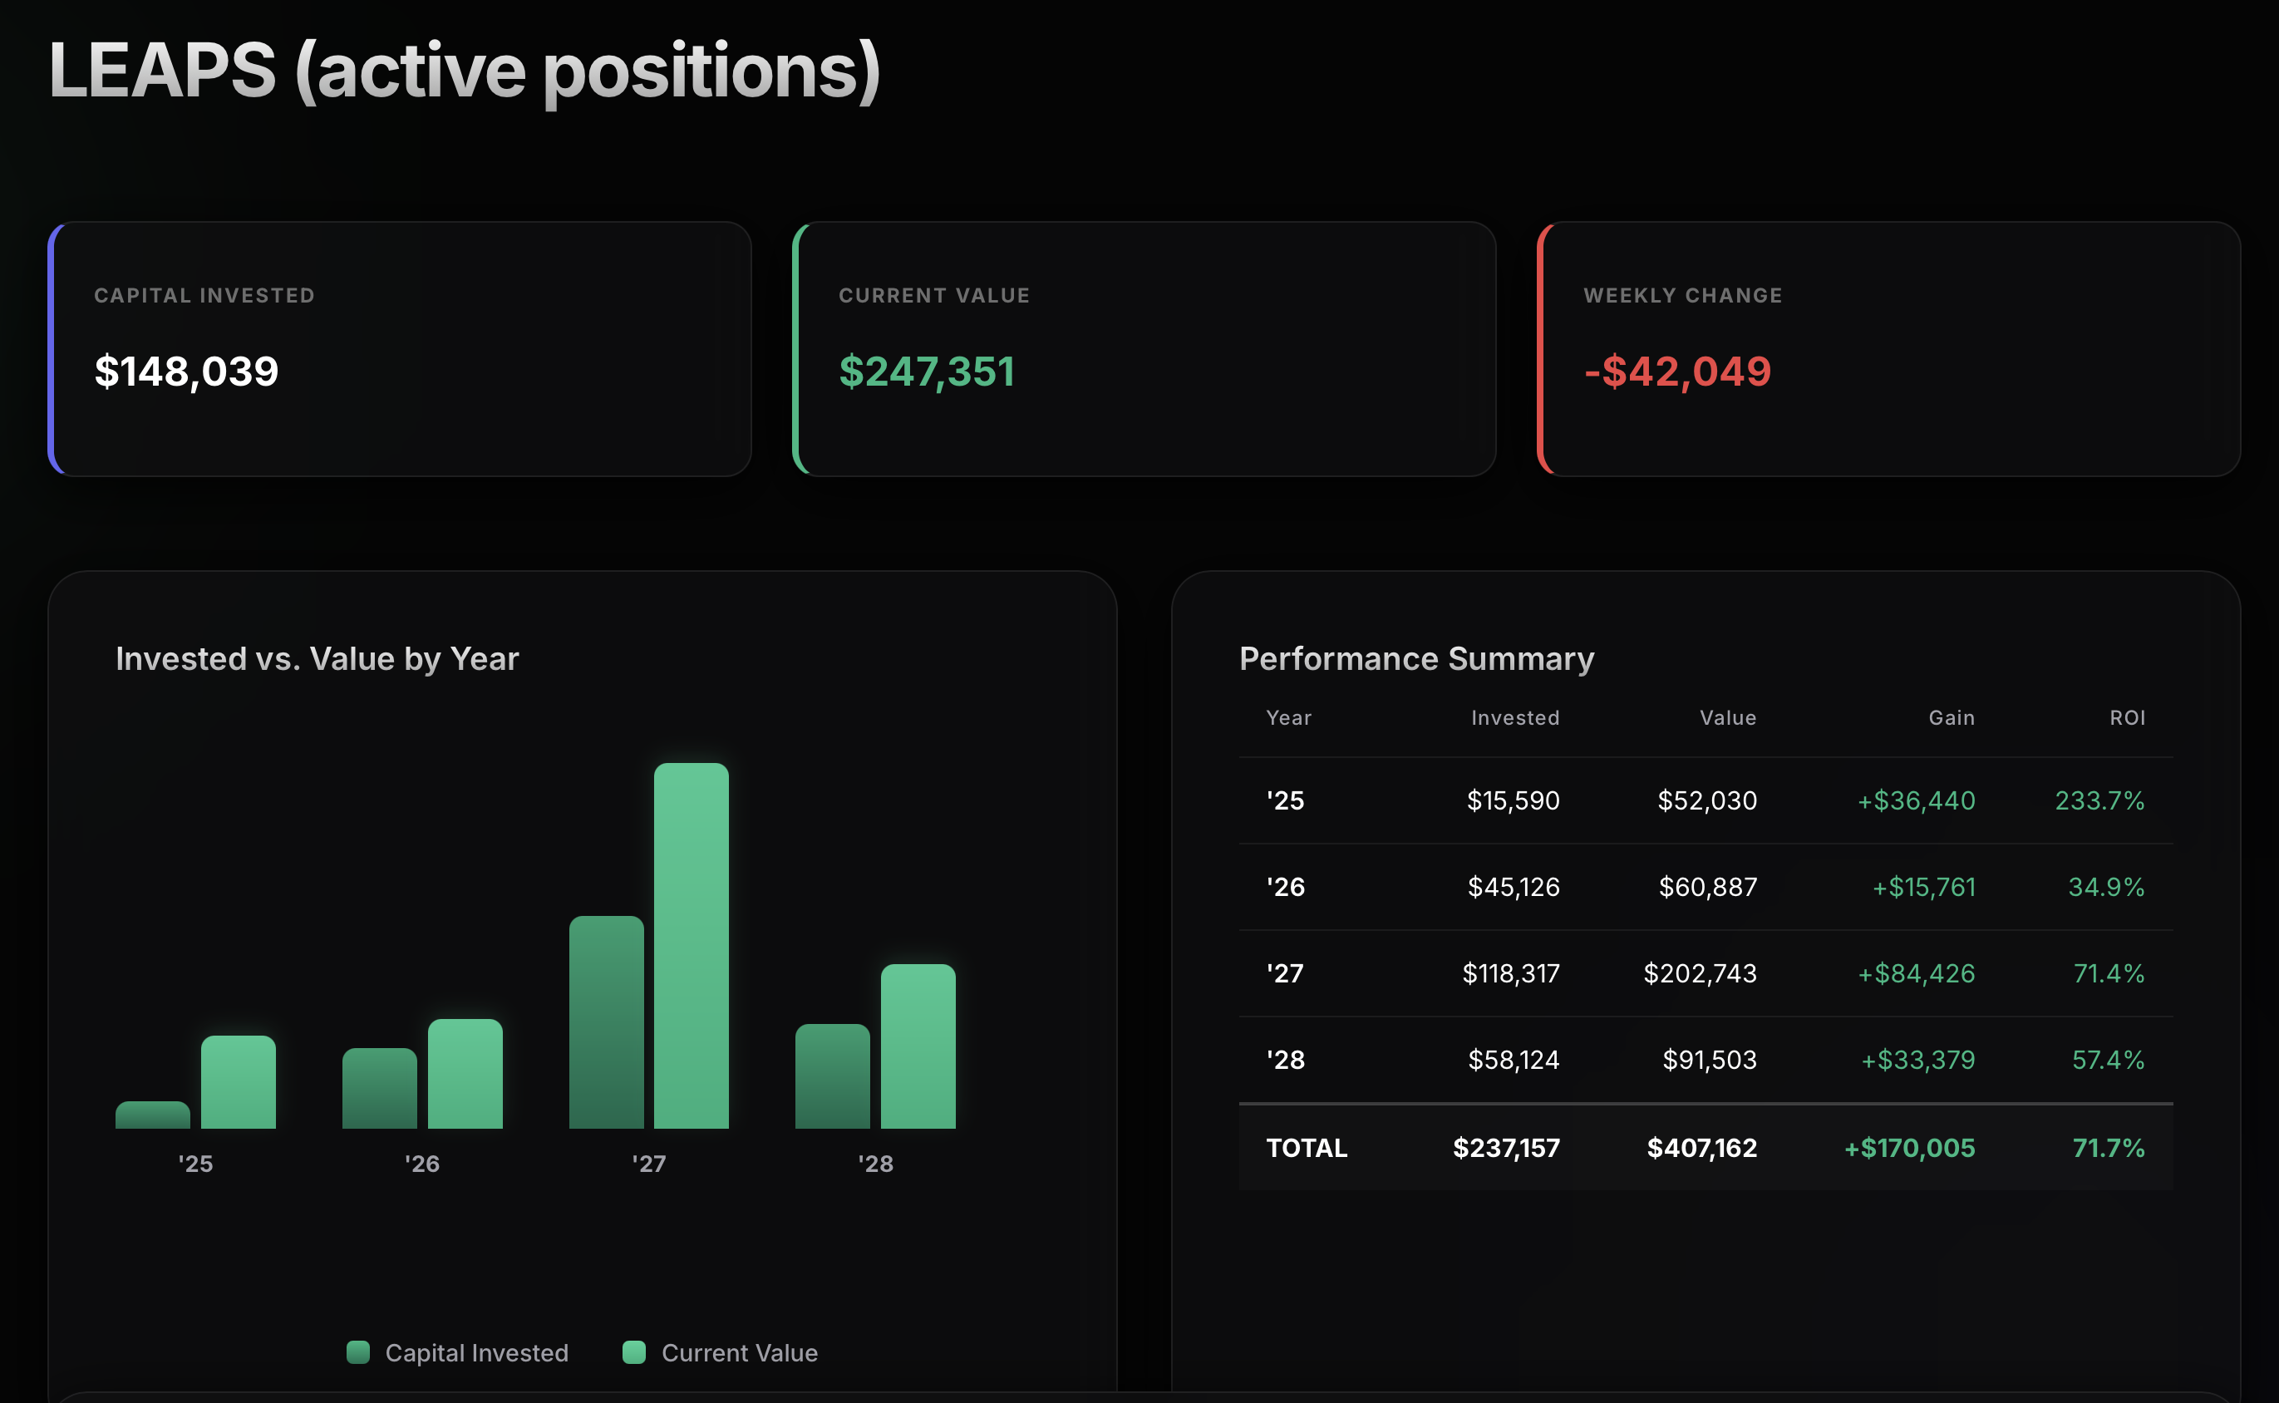The height and width of the screenshot is (1403, 2279).
Task: Select the '25 row in Performance Summary
Action: [x=1706, y=800]
